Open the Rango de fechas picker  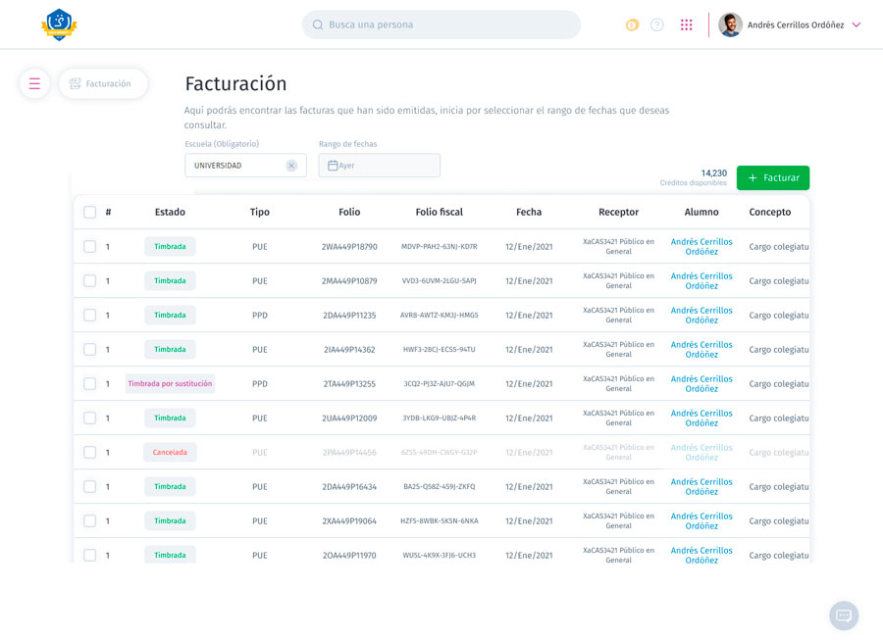[x=380, y=166]
